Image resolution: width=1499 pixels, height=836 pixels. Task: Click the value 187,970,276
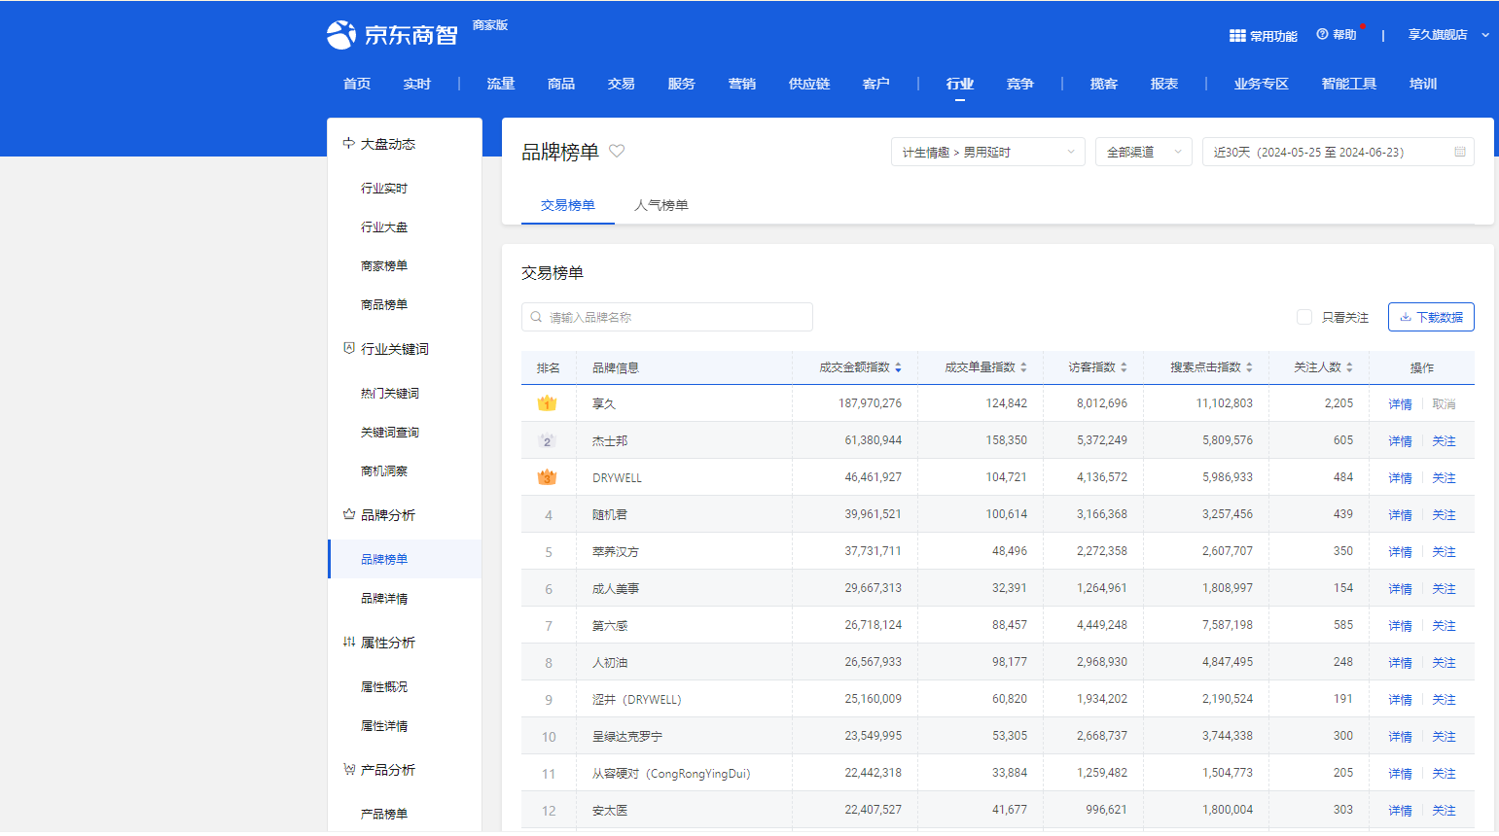[870, 403]
